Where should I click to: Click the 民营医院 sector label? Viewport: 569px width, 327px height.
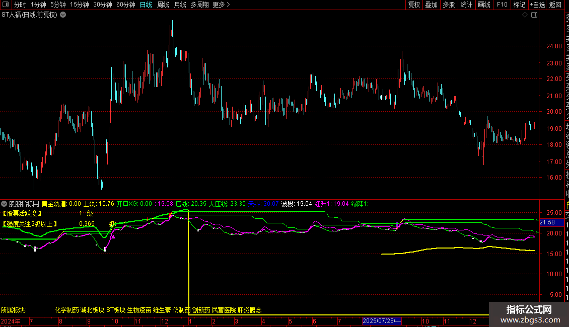coord(224,310)
